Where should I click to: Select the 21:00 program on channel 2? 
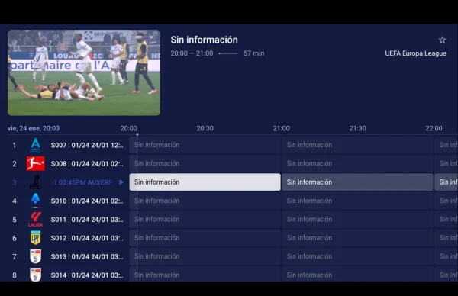[357, 163]
